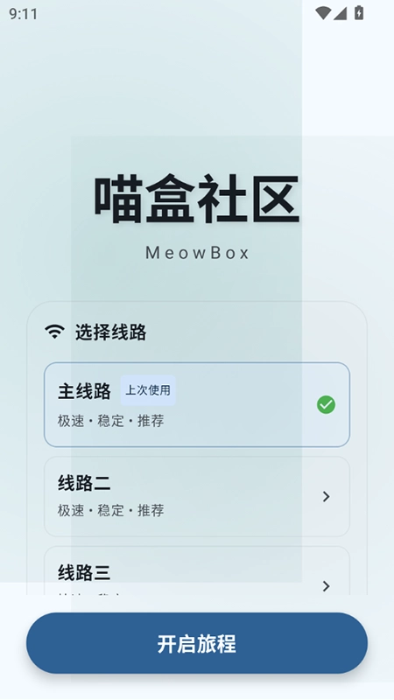Tap the 极速・稳定・推荐 text under 线路二
Image resolution: width=394 pixels, height=700 pixels.
point(111,510)
